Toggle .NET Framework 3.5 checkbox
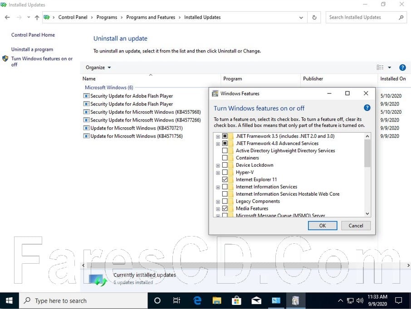This screenshot has width=411, height=309. click(x=225, y=136)
